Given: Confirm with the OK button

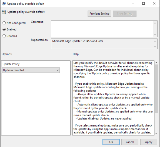Looking at the screenshot, I should [x=111, y=142].
